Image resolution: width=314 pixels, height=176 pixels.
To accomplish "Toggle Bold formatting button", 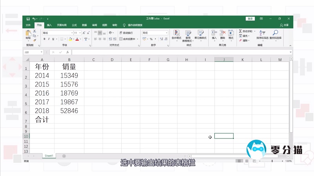I will tap(44, 39).
